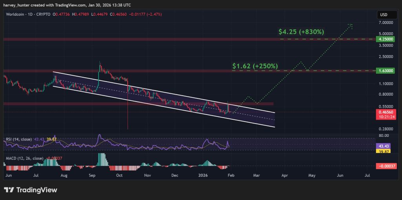Viewport: 402px width, 200px height.
Task: Click the Oct label on the time axis
Action: pyautogui.click(x=119, y=176)
